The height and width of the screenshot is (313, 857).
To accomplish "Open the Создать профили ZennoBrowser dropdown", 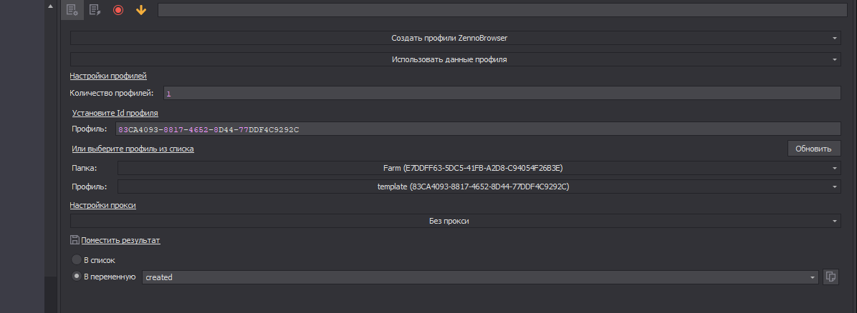I will pos(455,38).
